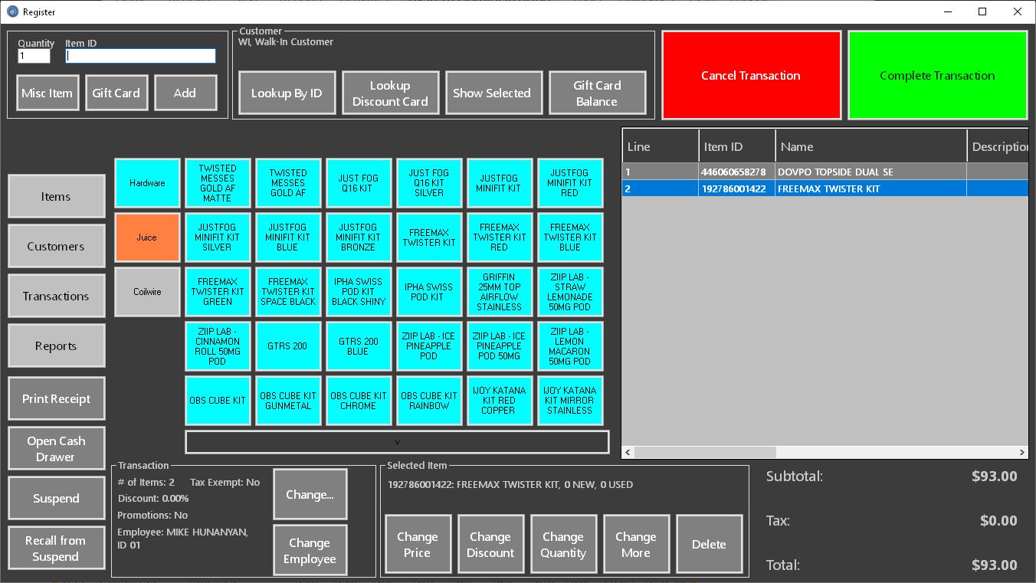This screenshot has width=1036, height=583.
Task: Add GTRS 200 Blue item
Action: 359,346
